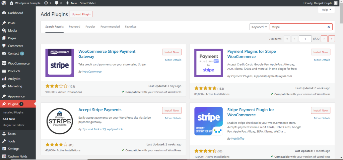Switch to the Featured tab
Screen dimensions: 343x160
(x=74, y=27)
